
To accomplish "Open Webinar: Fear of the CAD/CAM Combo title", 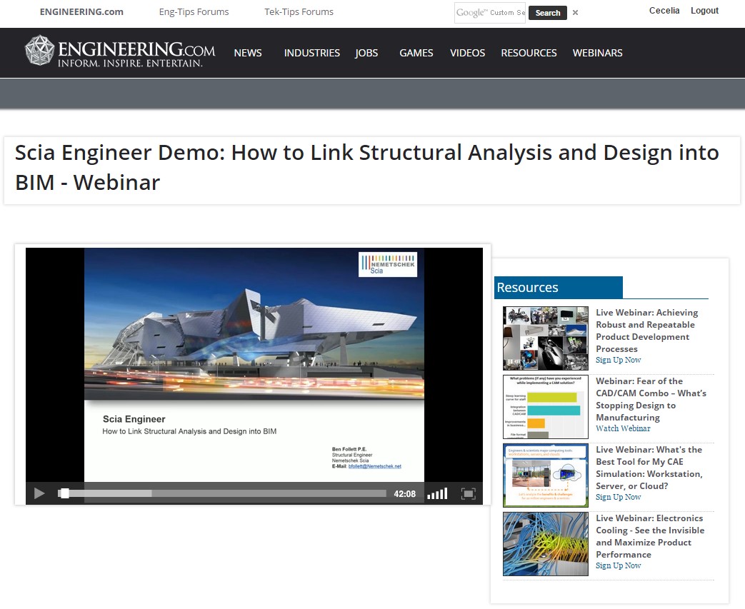I will [x=651, y=399].
